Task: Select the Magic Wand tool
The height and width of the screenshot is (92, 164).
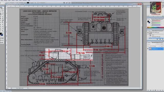Action: (x=3, y=12)
